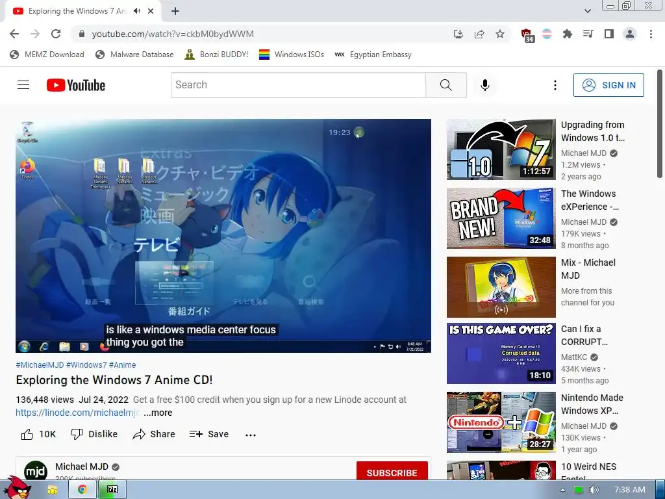Click the SIGN IN button
Viewport: 665px width, 499px height.
tap(609, 85)
